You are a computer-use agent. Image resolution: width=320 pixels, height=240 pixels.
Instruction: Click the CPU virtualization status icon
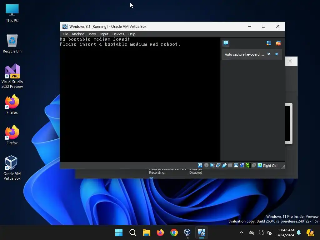coord(248,165)
